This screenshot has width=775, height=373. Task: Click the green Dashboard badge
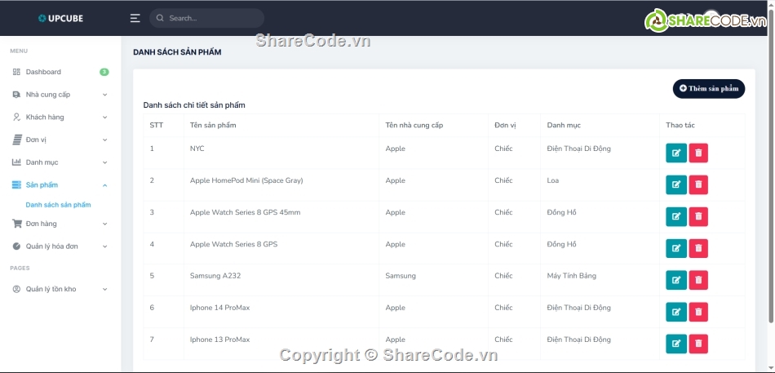[x=104, y=72]
